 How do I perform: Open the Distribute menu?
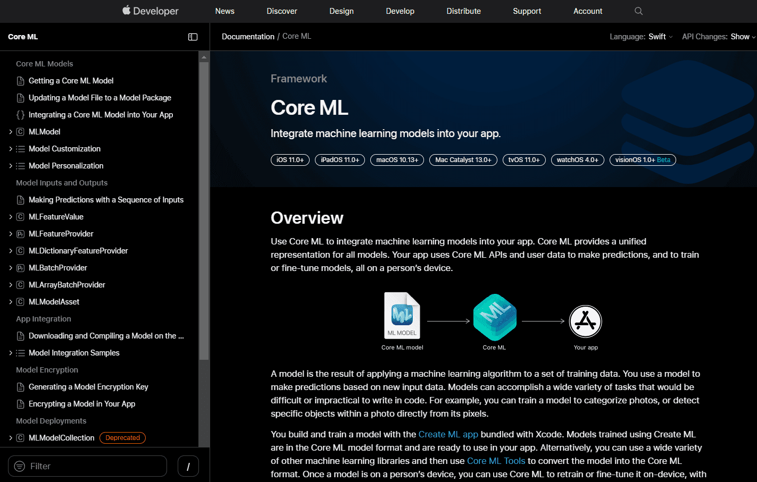point(464,11)
